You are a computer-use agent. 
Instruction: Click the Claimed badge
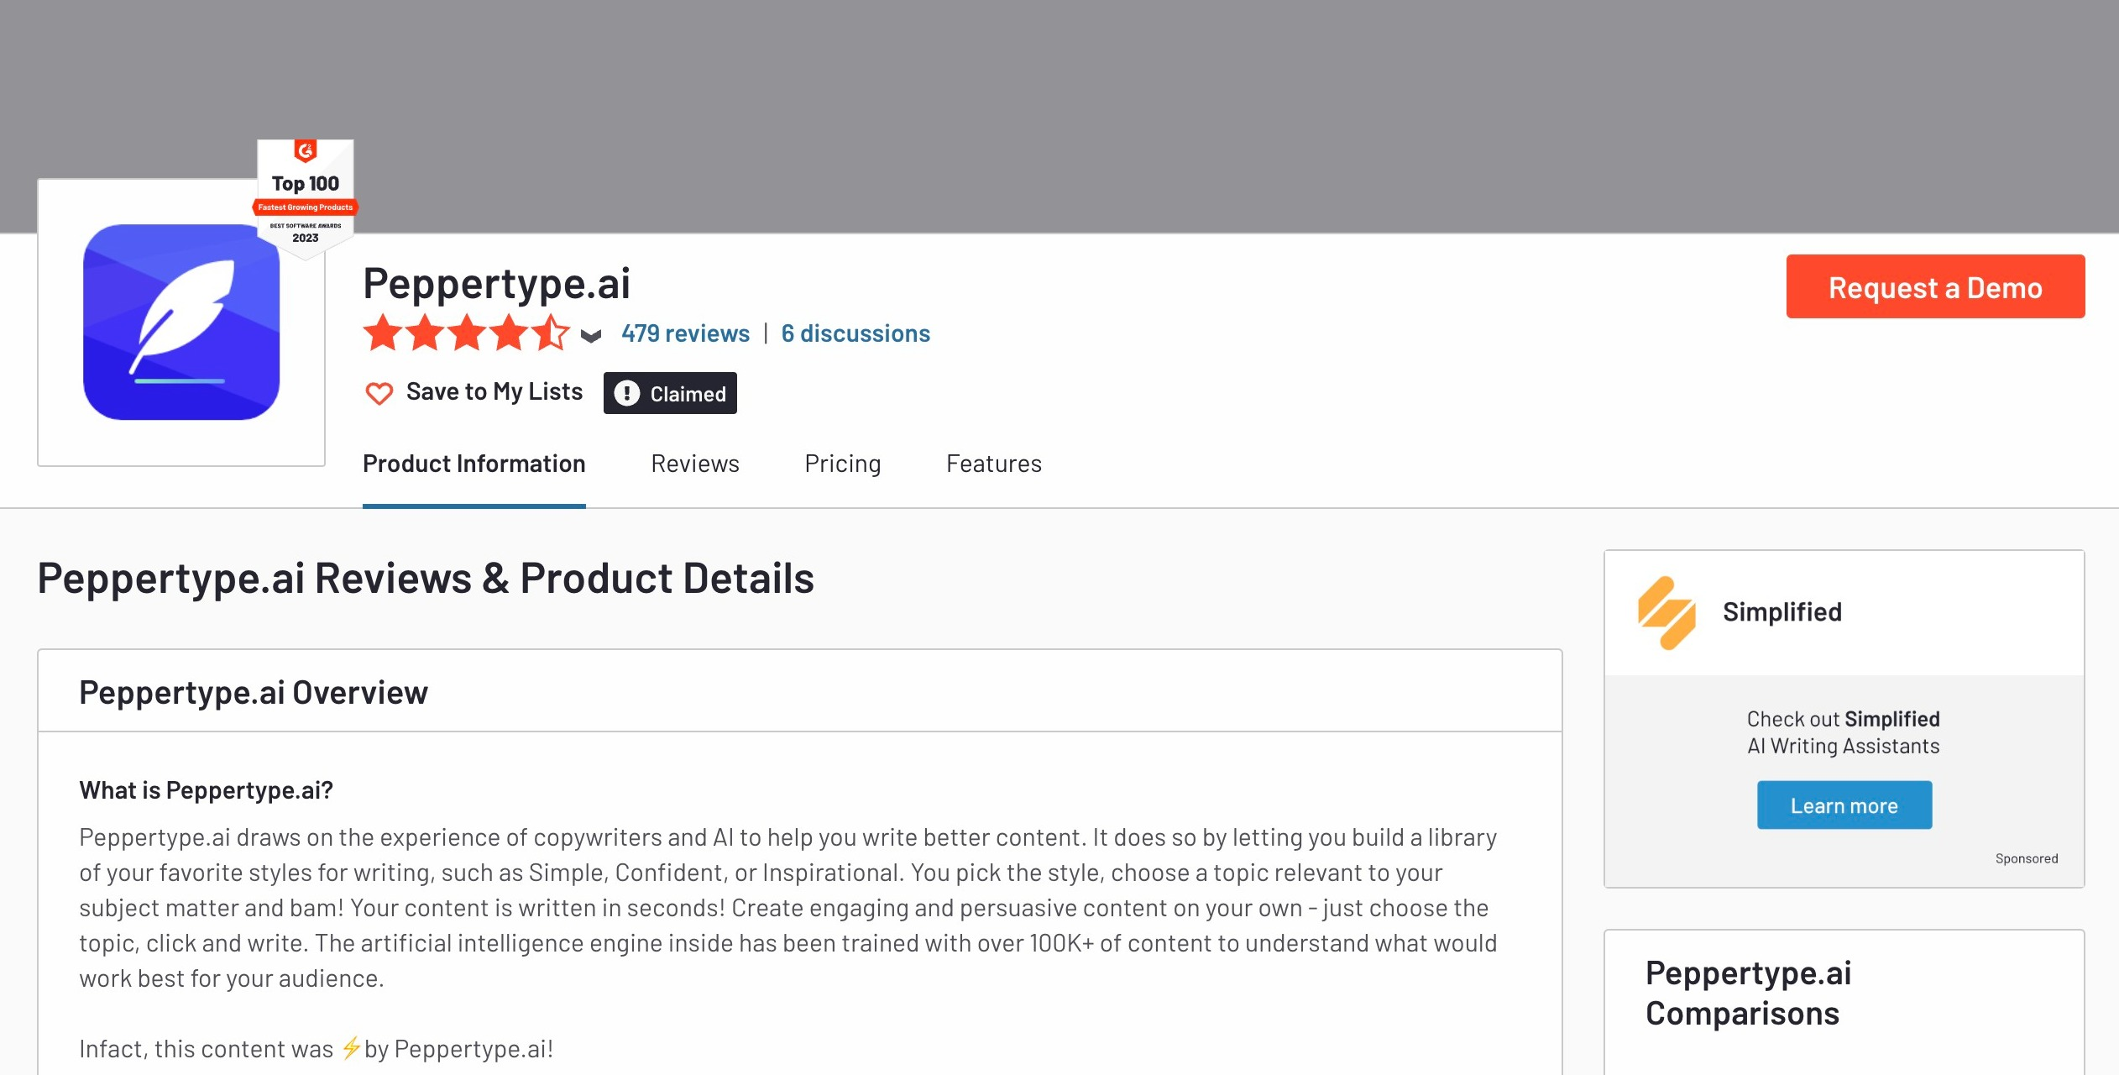point(670,393)
